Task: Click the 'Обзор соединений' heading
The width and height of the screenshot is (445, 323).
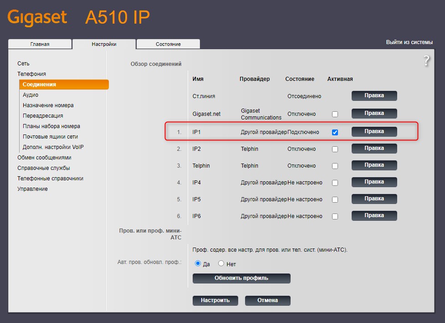Action: tap(156, 64)
